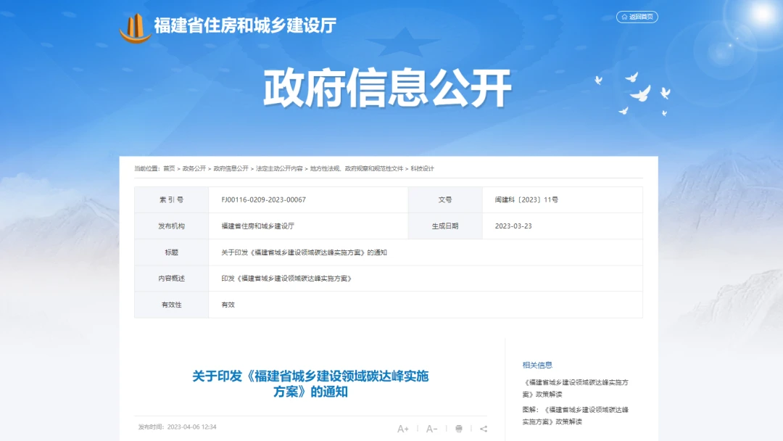Click the article title heading
This screenshot has width=783, height=441.
[x=310, y=384]
